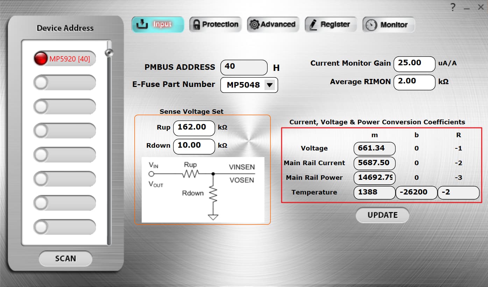Select the PMBUS ADDRESS field

click(243, 67)
